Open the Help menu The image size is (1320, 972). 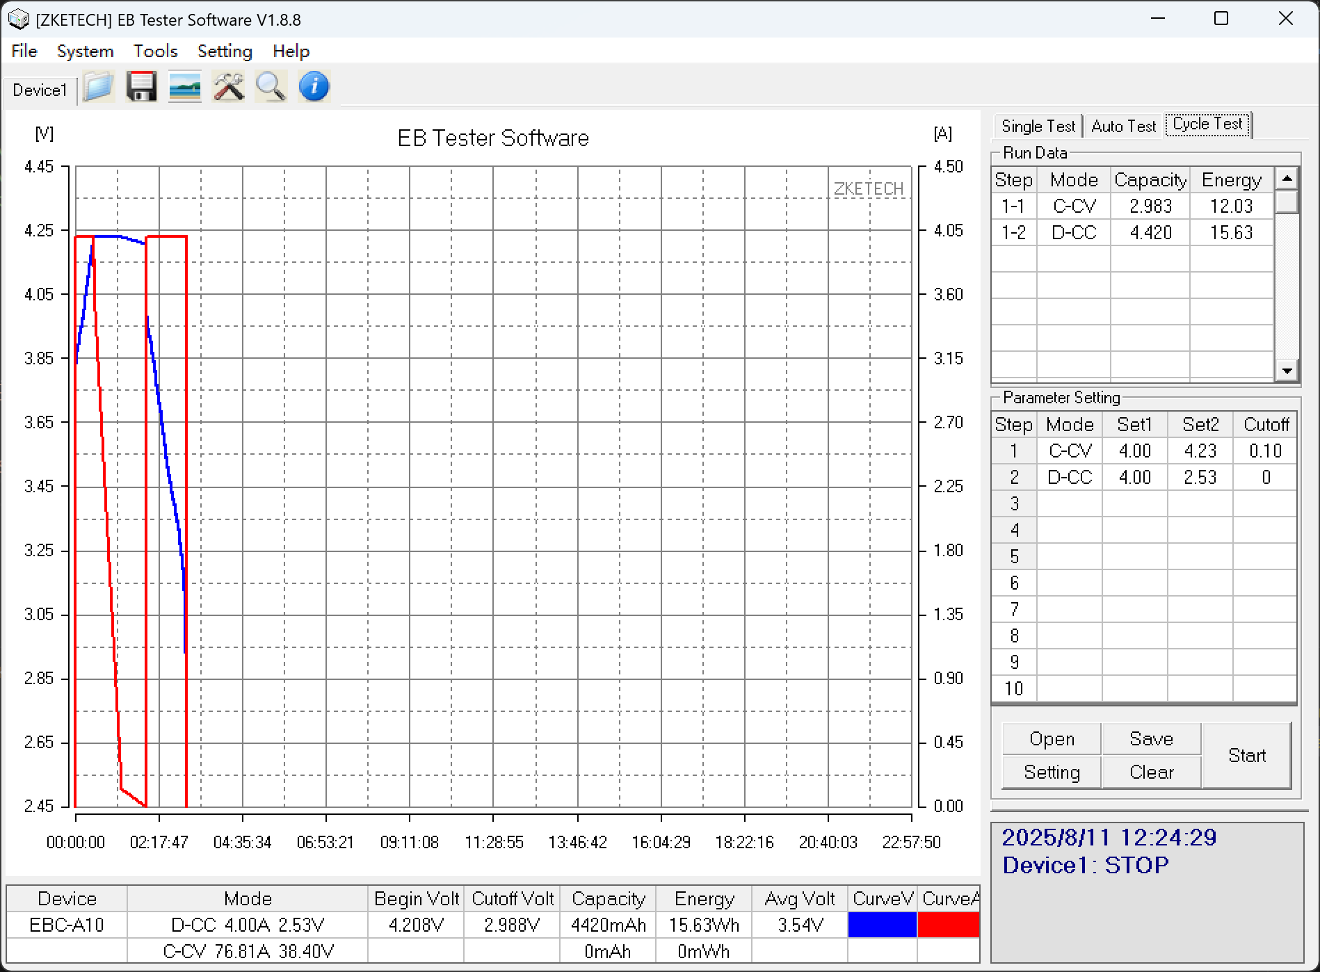[x=291, y=51]
